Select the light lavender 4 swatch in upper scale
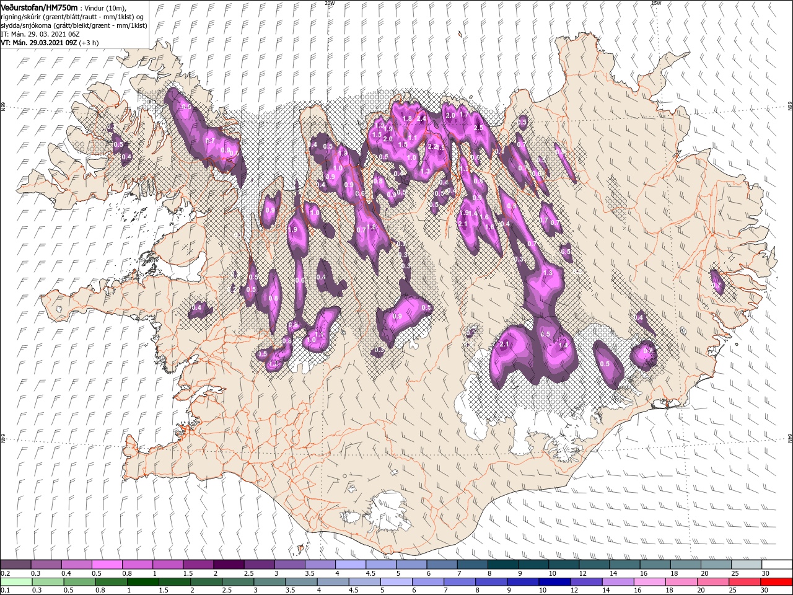The width and height of the screenshot is (793, 595). click(x=350, y=565)
